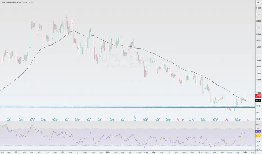Open the green earnings marker just after the 2024 label
Viewport: 262px width, 154px height.
(x=157, y=119)
